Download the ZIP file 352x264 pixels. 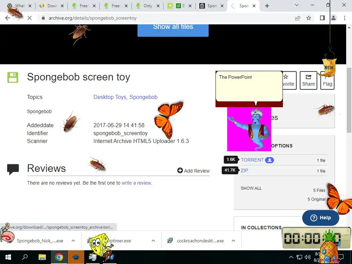click(244, 170)
